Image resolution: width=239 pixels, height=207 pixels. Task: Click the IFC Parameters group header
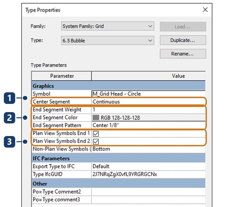point(118,158)
